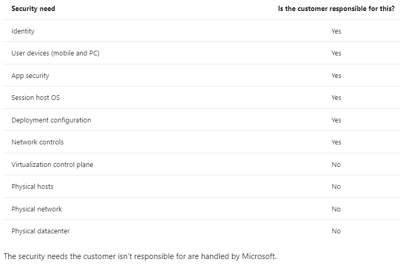Click 'User devices (mobile and PC)' text
The width and height of the screenshot is (400, 270).
coord(56,53)
